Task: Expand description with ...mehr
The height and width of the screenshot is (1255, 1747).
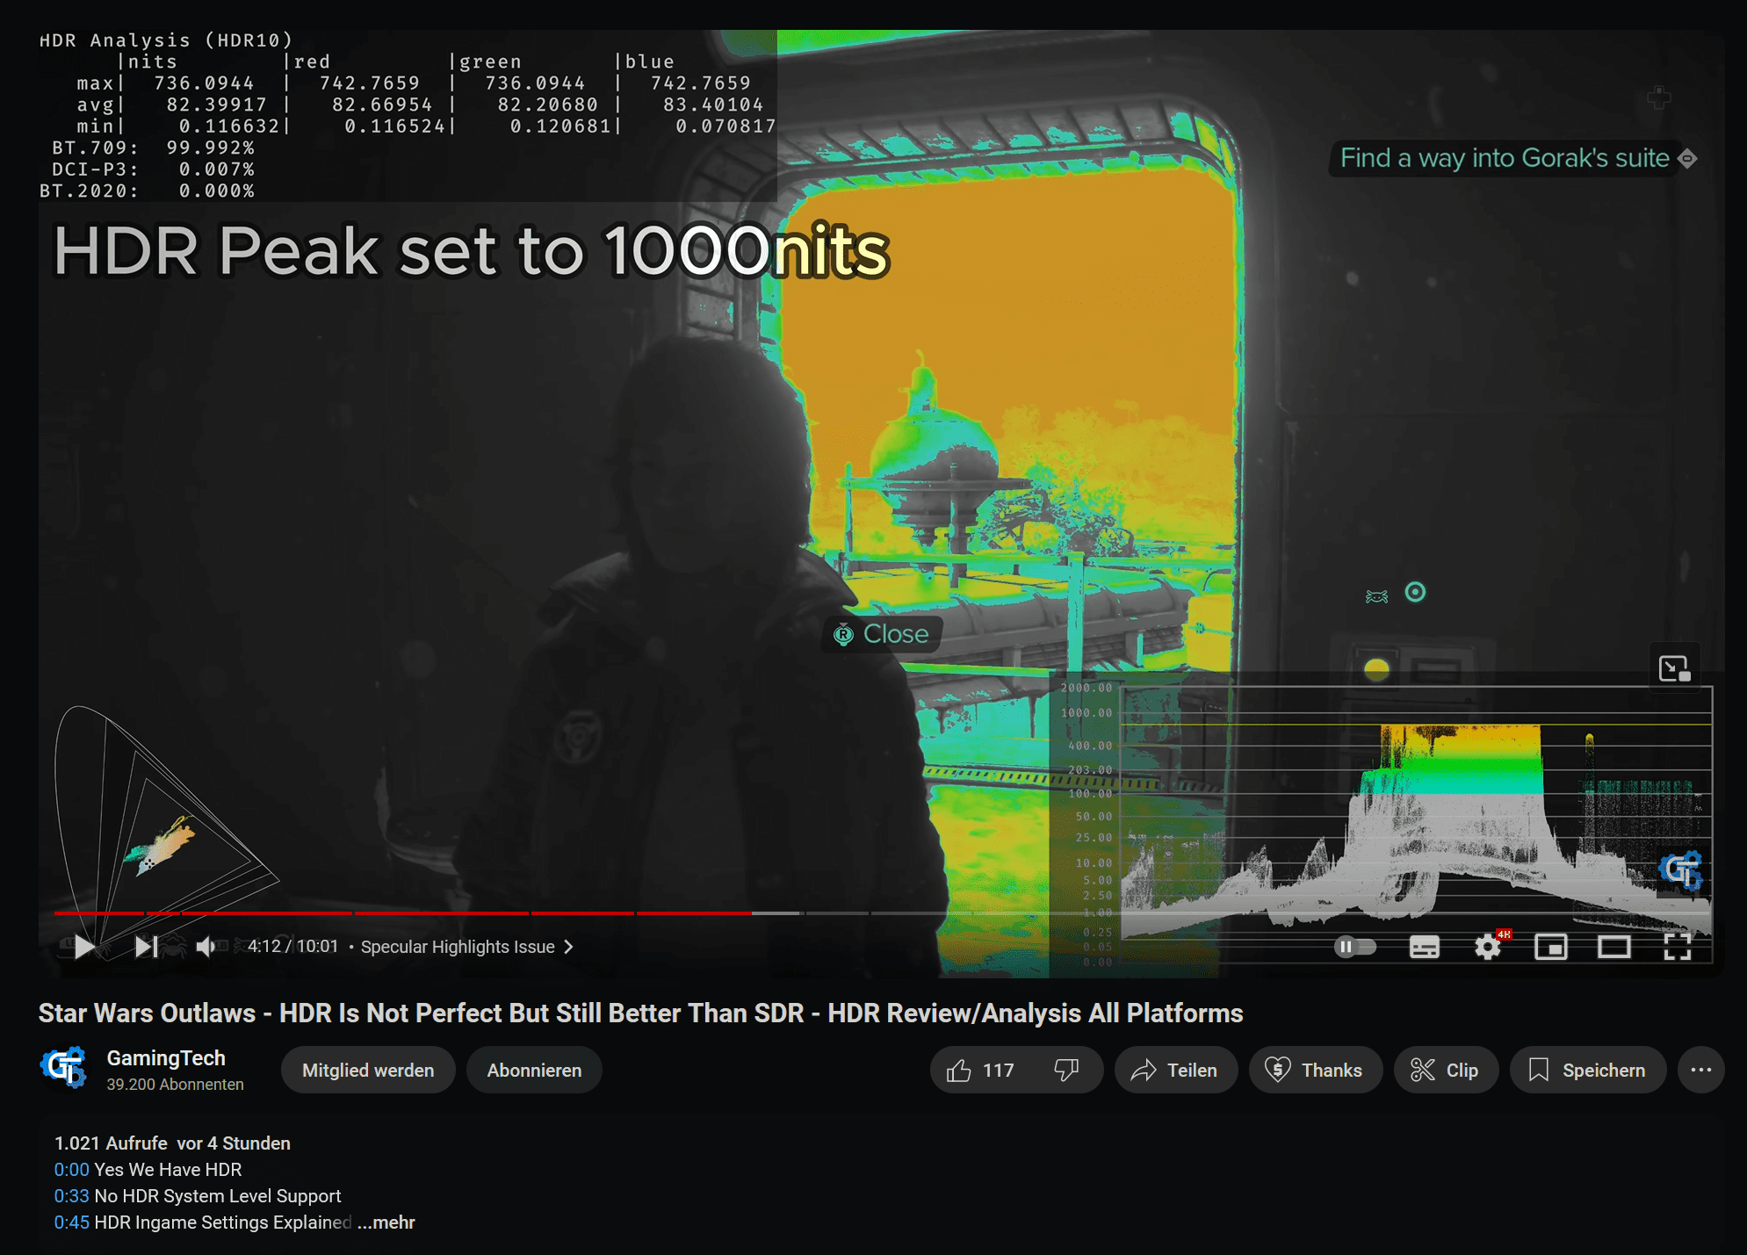Action: click(x=386, y=1223)
